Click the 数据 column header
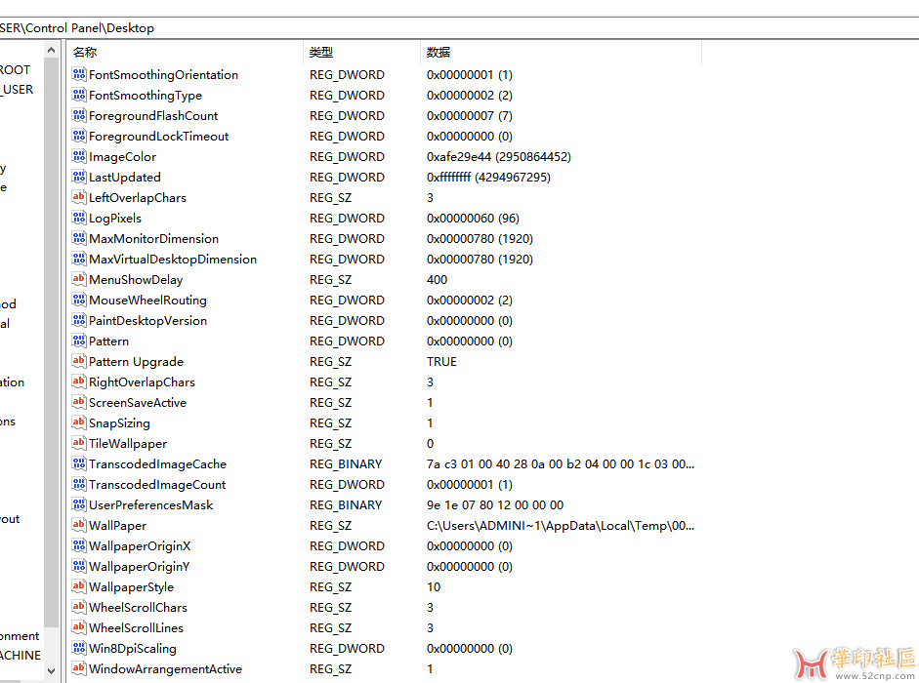The height and width of the screenshot is (683, 919). tap(561, 52)
